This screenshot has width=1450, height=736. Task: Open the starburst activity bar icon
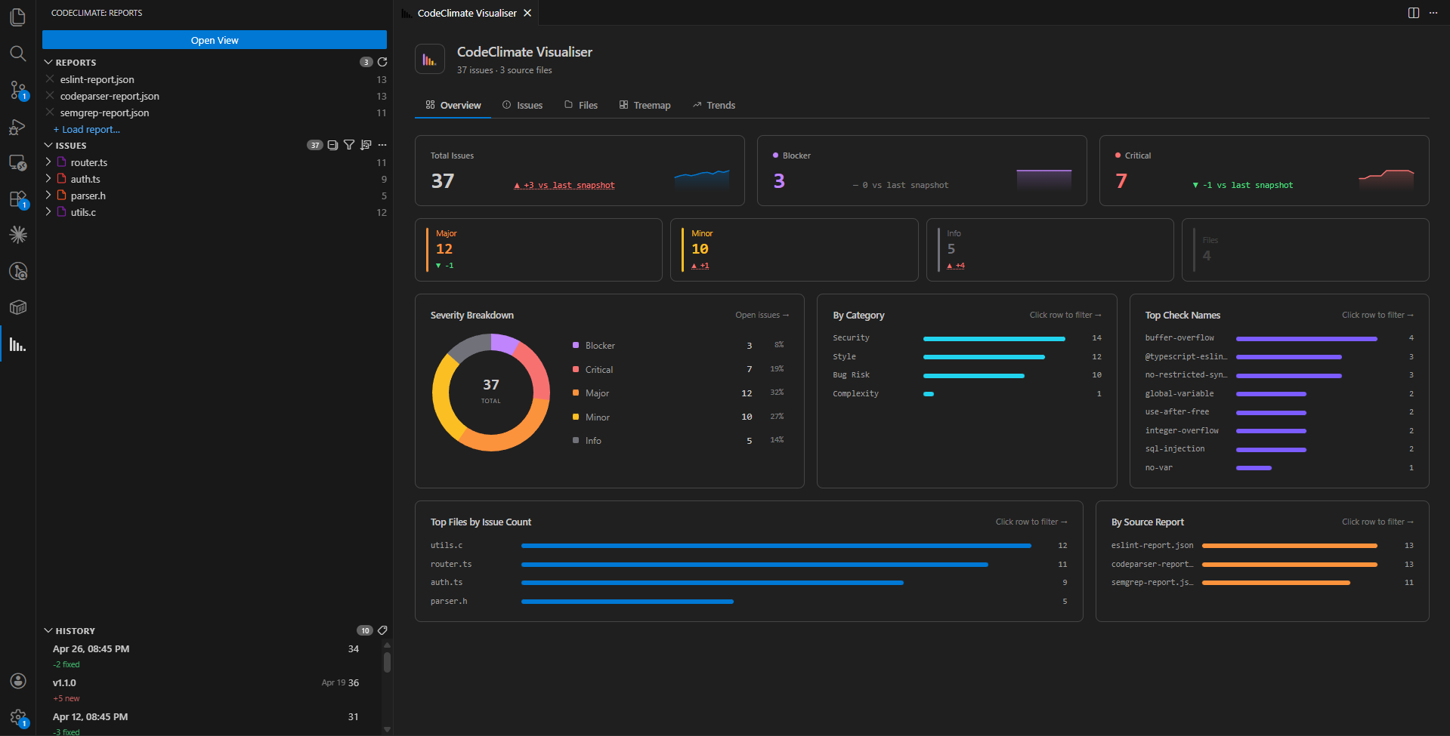pos(17,235)
